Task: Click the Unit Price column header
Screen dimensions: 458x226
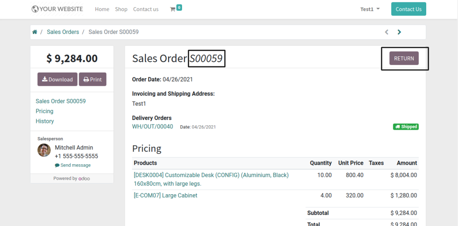Action: click(351, 163)
